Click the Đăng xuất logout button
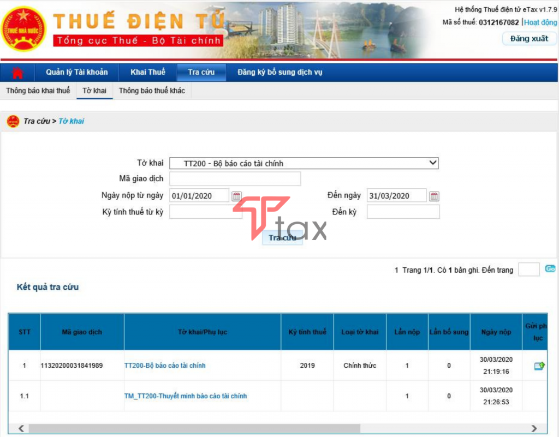Image resolution: width=559 pixels, height=437 pixels. pyautogui.click(x=528, y=39)
